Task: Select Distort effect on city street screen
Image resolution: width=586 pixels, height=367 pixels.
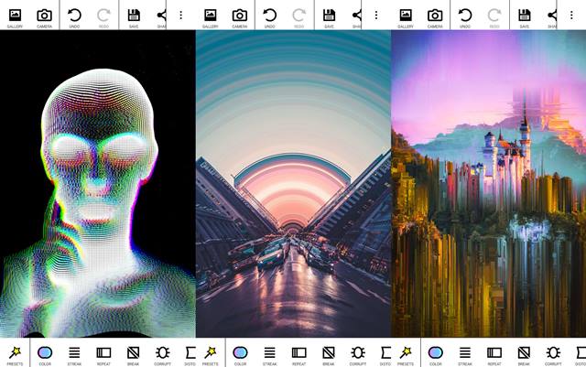Action: 385,355
